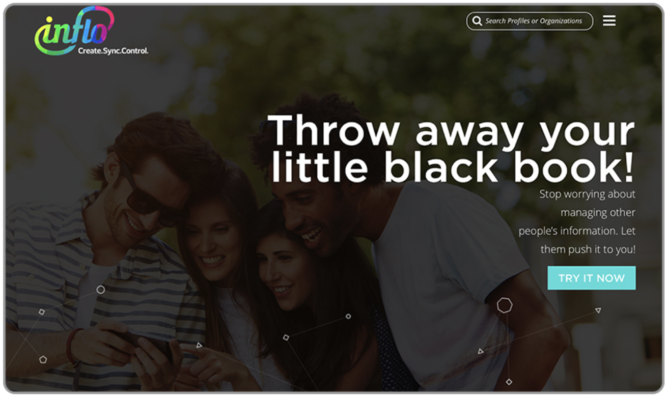The width and height of the screenshot is (667, 397).
Task: Click the pentagon shape near the wrist bracelet
Action: tap(43, 359)
